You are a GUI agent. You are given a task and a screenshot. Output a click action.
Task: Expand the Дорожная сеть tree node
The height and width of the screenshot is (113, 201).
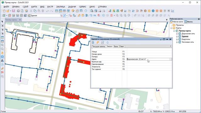177,34
